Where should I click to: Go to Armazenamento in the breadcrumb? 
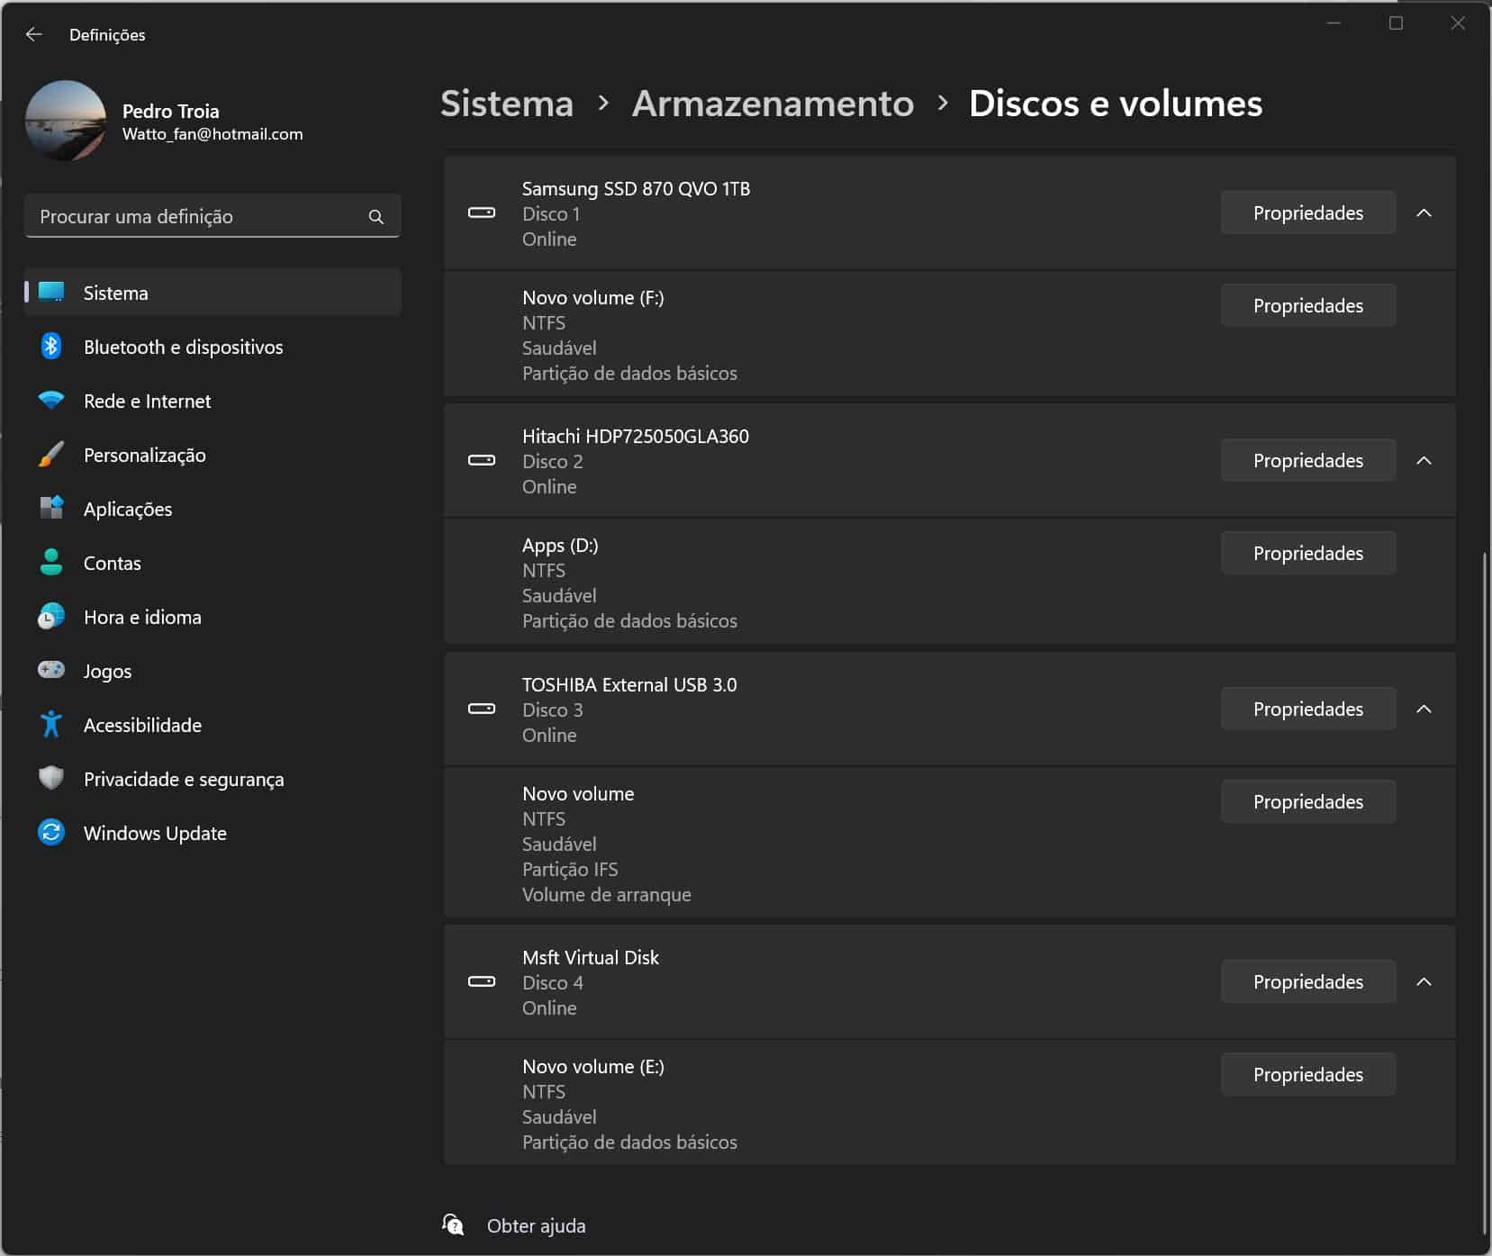click(x=773, y=104)
